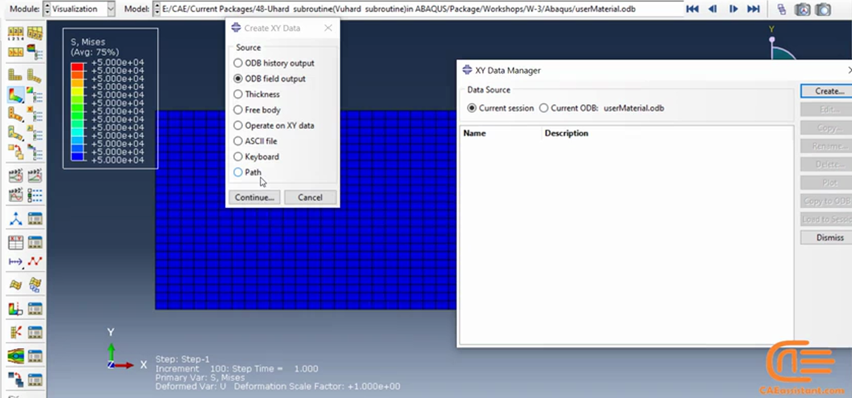852x398 pixels.
Task: Open Material Orientation Options icon
Action: [x=35, y=133]
